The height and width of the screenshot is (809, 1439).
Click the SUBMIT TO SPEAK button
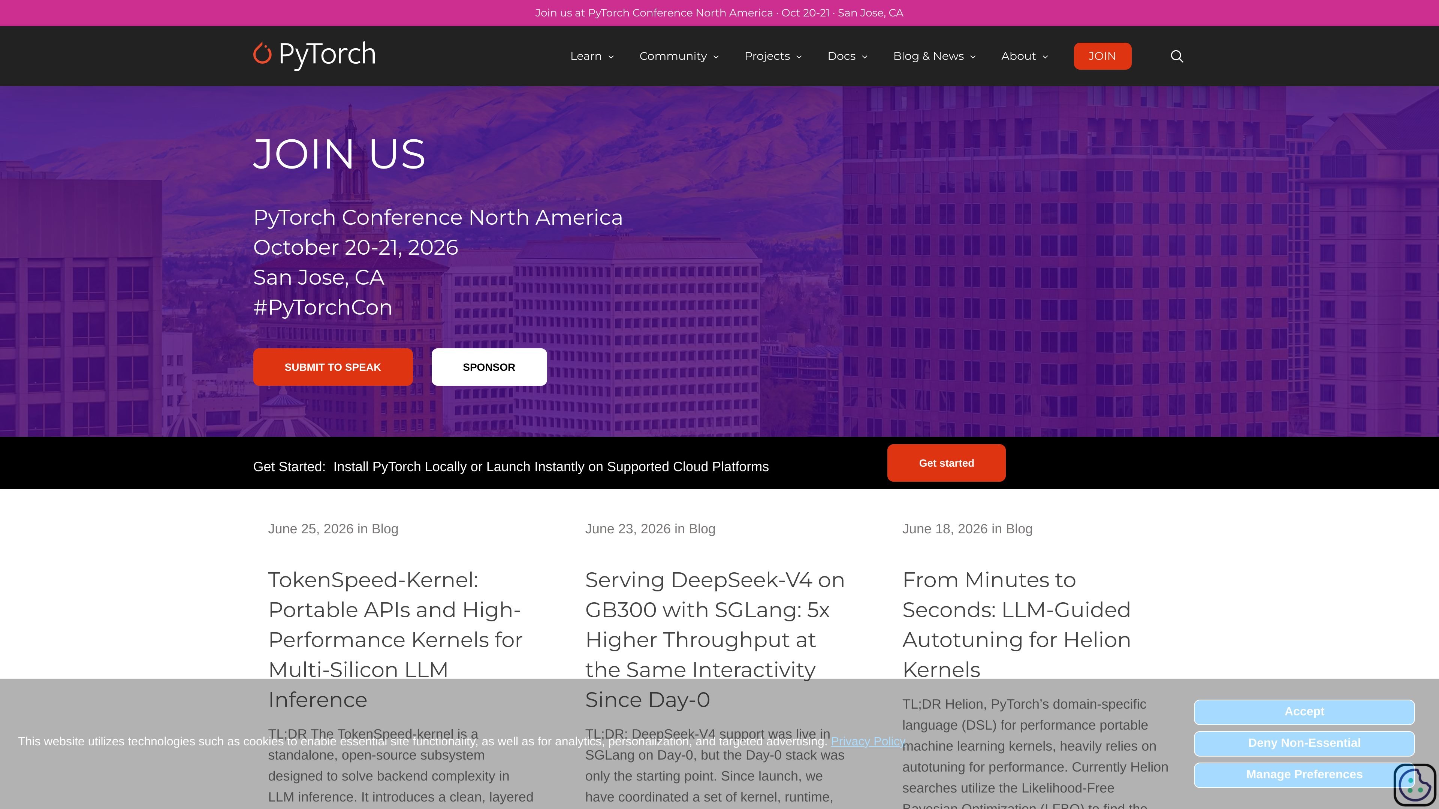coord(333,367)
